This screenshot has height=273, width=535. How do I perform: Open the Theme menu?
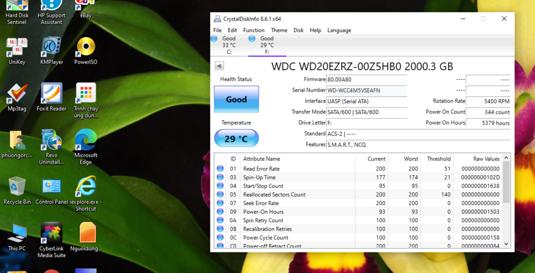pos(279,31)
